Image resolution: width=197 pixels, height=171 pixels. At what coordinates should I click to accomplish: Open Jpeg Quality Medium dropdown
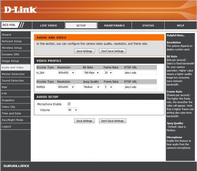click(x=91, y=87)
